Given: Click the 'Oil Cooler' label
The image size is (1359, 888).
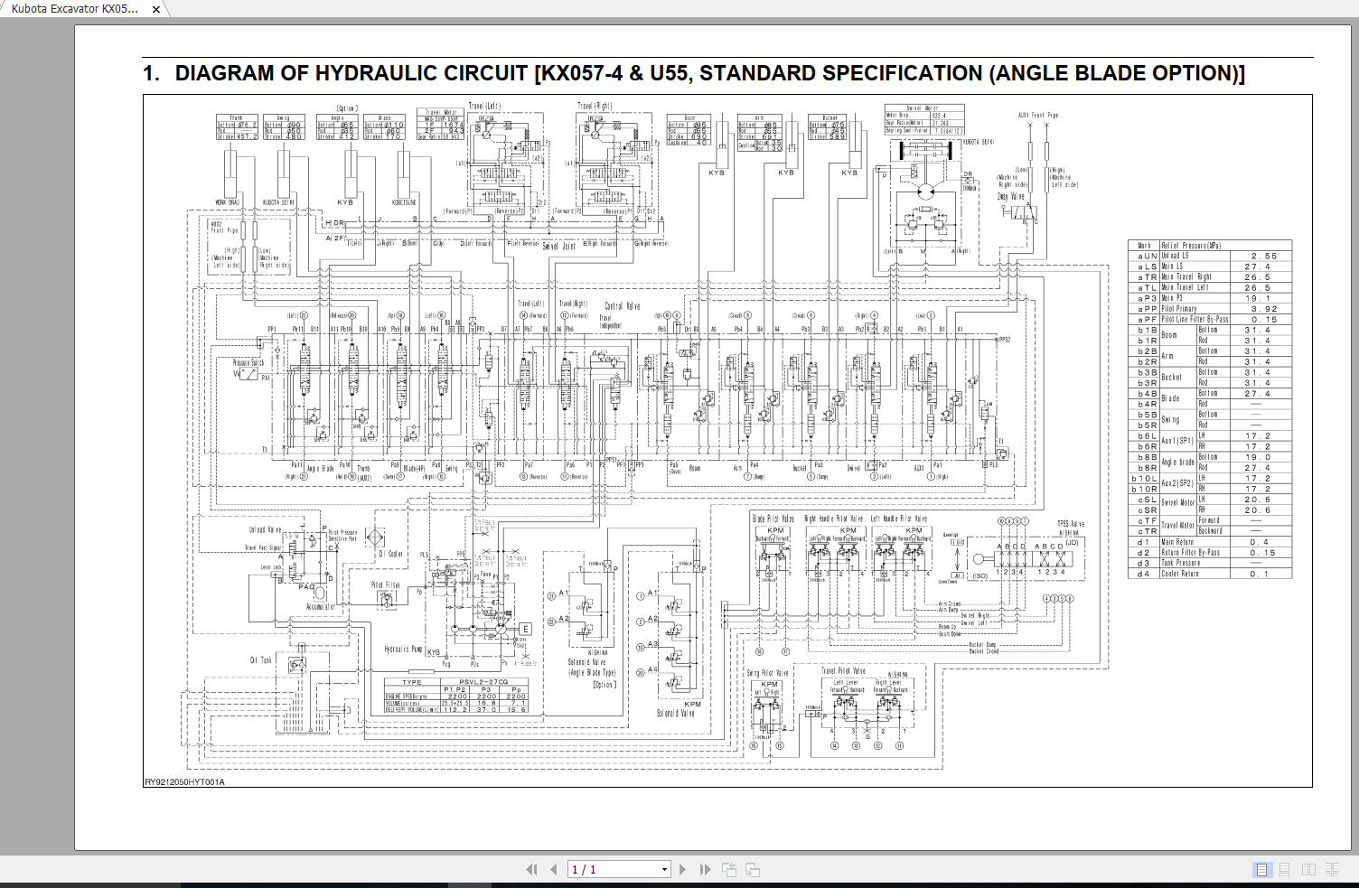Looking at the screenshot, I should [391, 554].
